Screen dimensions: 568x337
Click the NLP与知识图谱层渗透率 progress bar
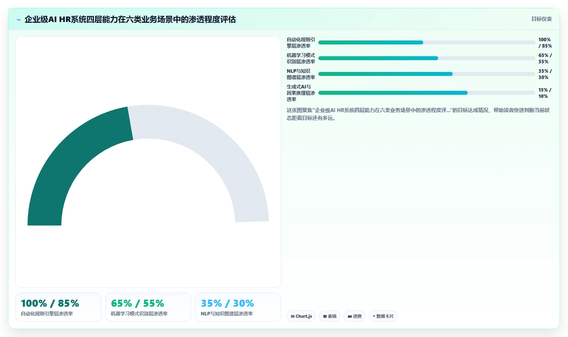(x=427, y=74)
